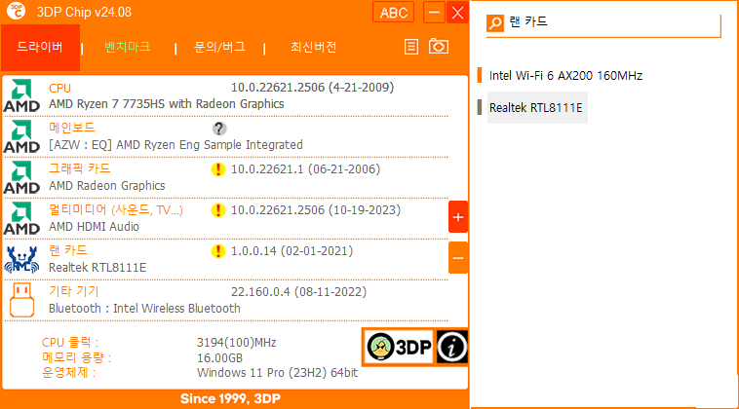739x409 pixels.
Task: Click the 3194(100)MHz CPU clock value
Action: tap(237, 343)
